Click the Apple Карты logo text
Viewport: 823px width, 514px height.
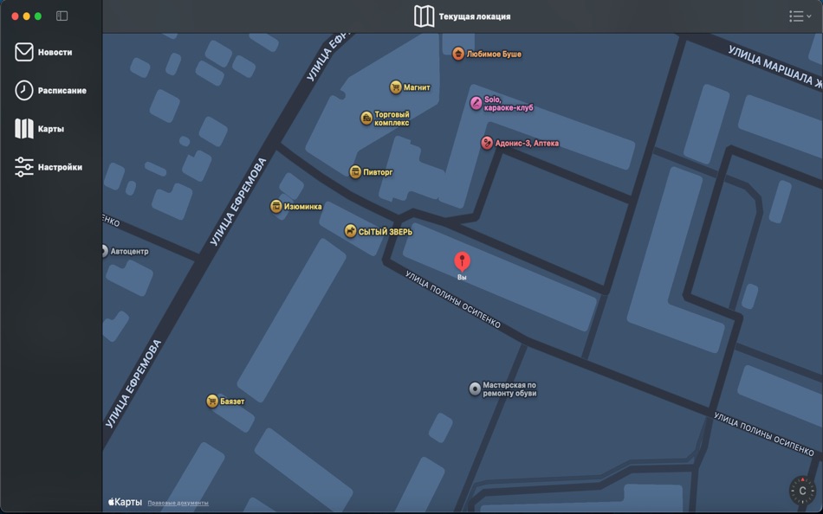coord(125,502)
